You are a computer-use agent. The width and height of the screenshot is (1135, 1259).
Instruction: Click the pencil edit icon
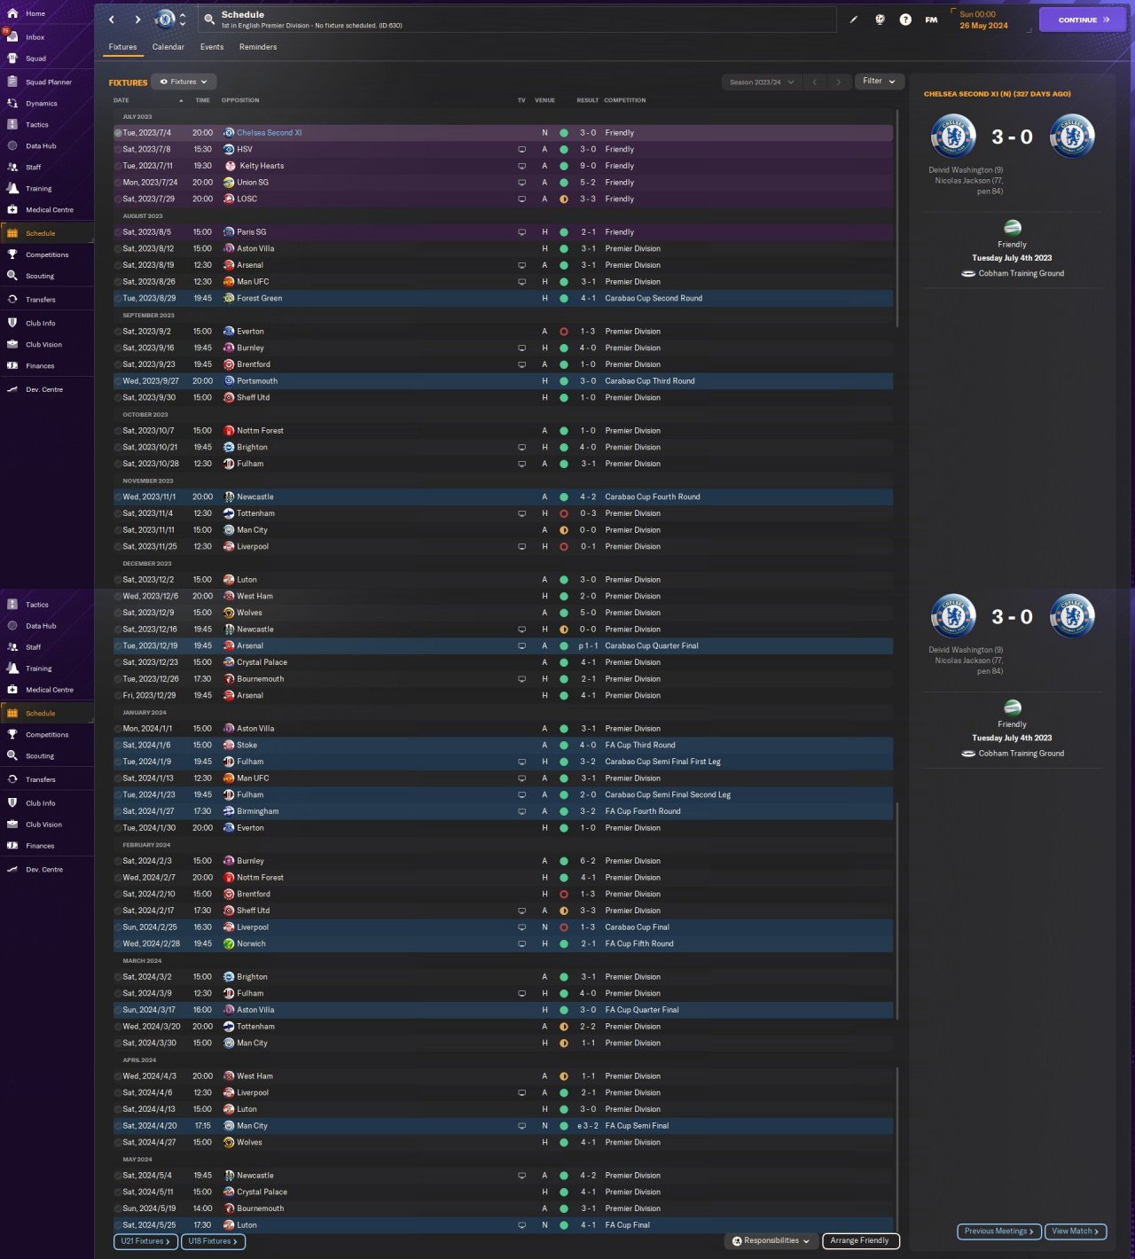point(854,20)
